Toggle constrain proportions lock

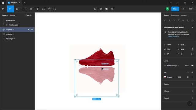pyautogui.click(x=192, y=49)
